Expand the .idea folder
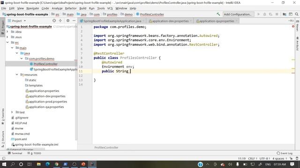This screenshot has width=300, height=168. point(7,32)
